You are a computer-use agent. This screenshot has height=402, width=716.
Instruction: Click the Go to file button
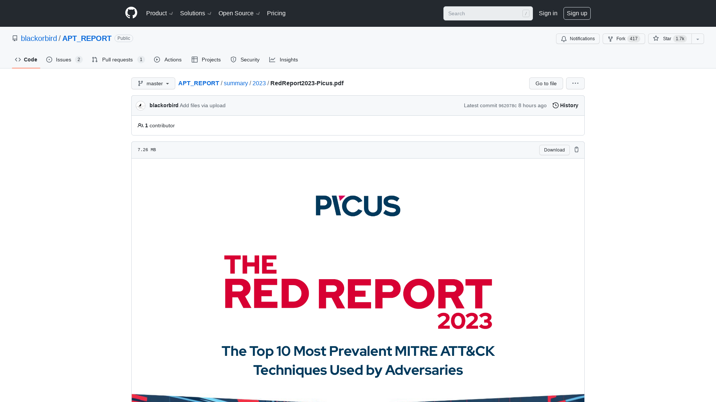[x=546, y=83]
